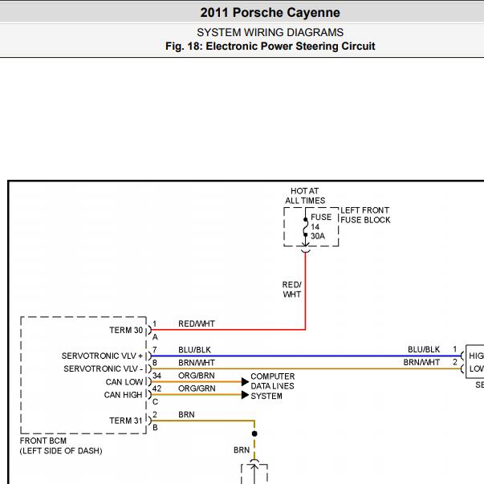Click connector letter C below CAN HIGH pin

[155, 402]
